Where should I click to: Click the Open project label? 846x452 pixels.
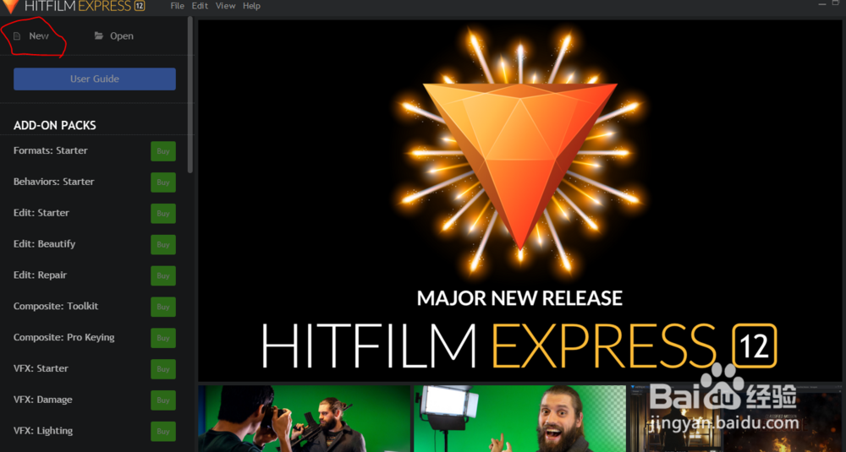[x=121, y=36]
